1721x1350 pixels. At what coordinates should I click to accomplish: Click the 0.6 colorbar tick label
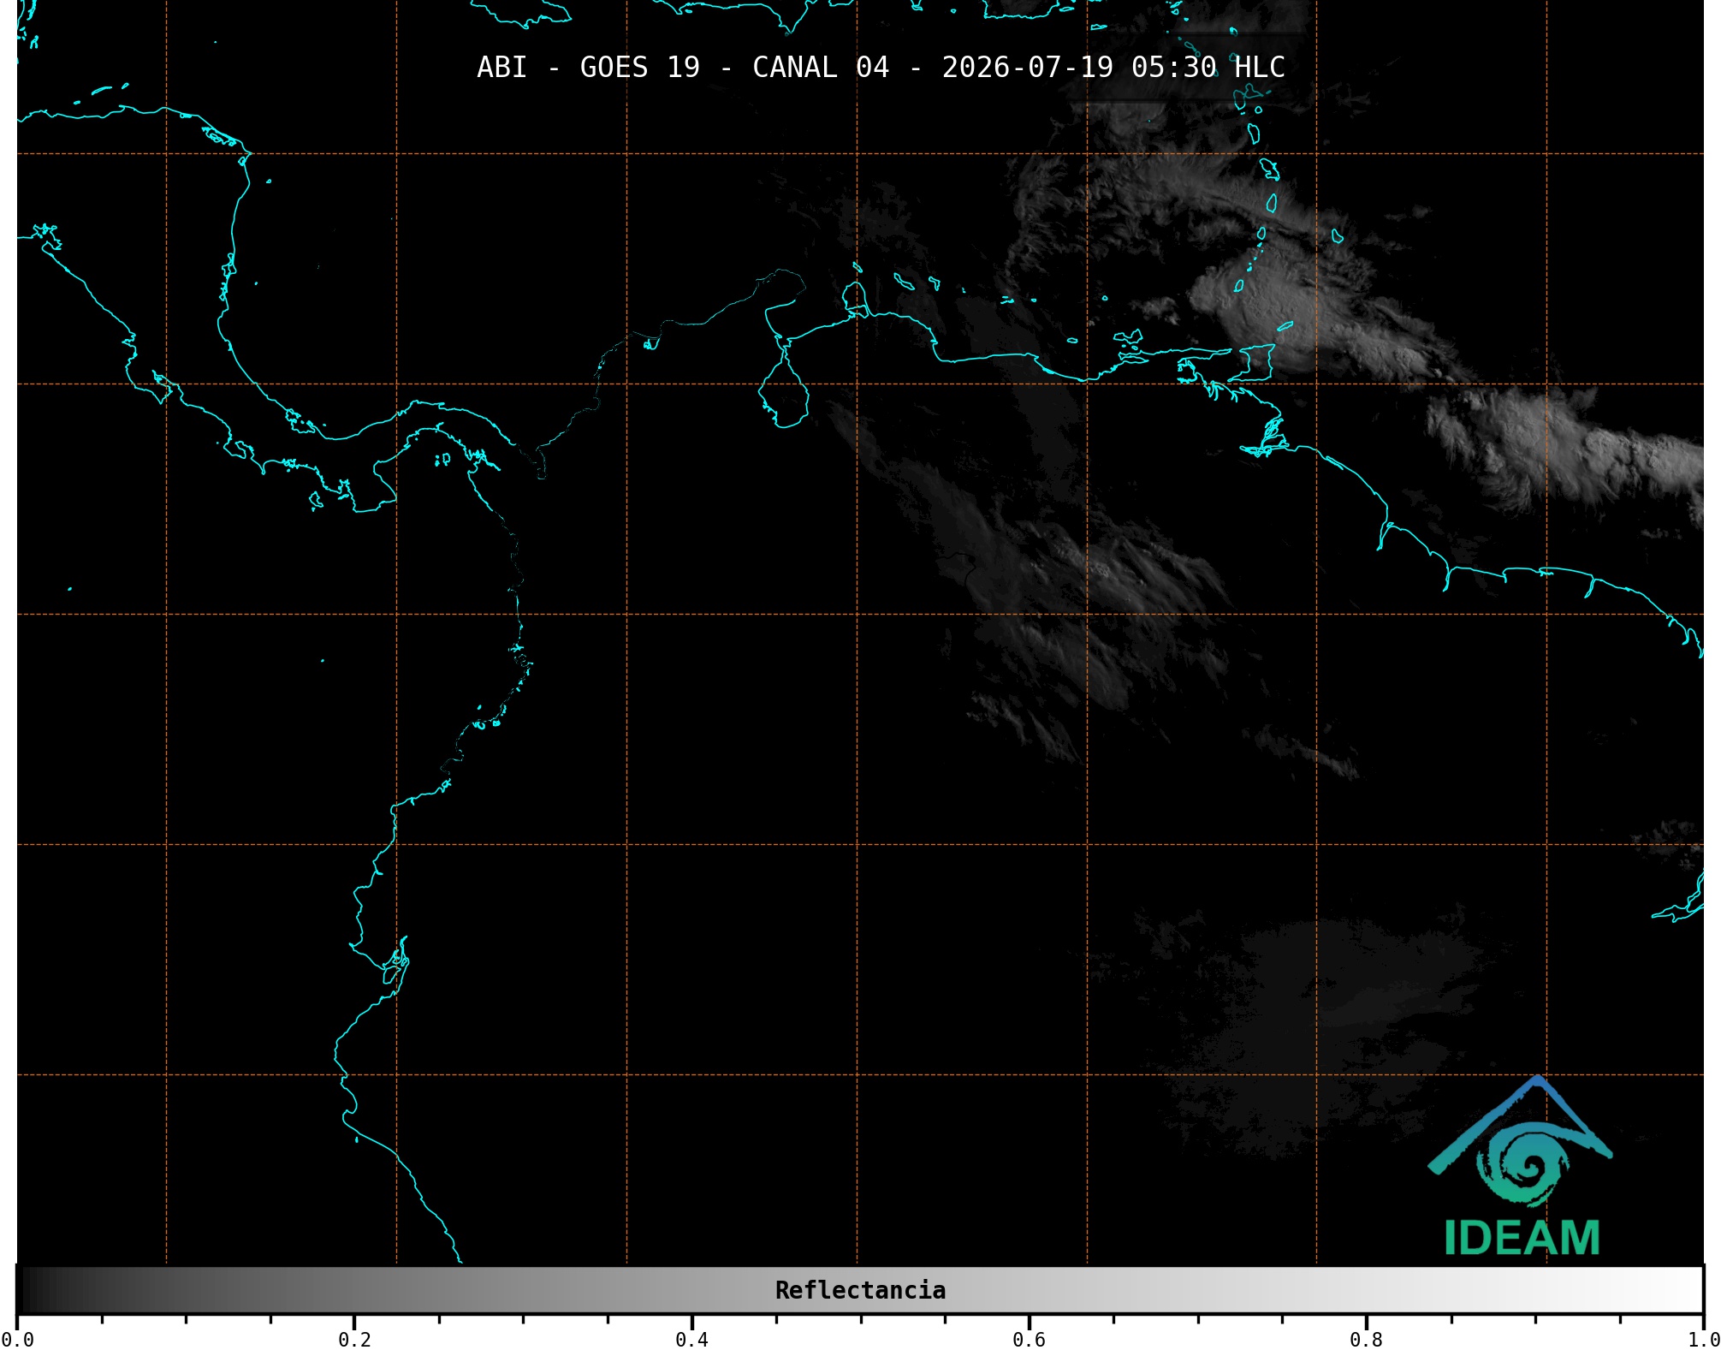tap(1029, 1339)
